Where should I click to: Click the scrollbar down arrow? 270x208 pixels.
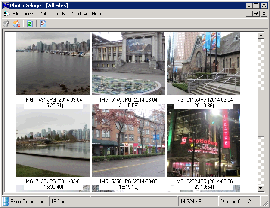(261, 188)
